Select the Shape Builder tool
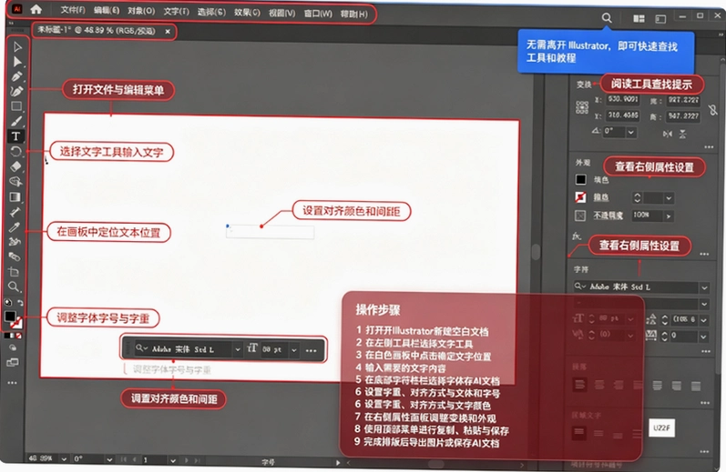The image size is (726, 472). click(x=15, y=182)
